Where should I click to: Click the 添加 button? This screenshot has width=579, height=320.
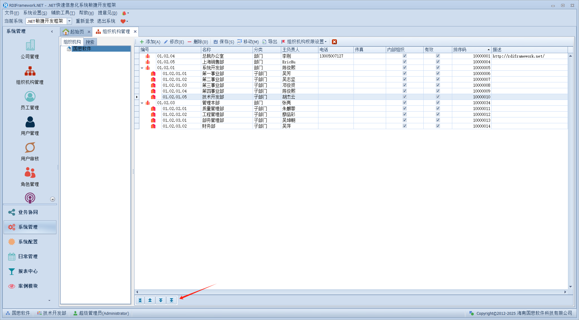[150, 42]
